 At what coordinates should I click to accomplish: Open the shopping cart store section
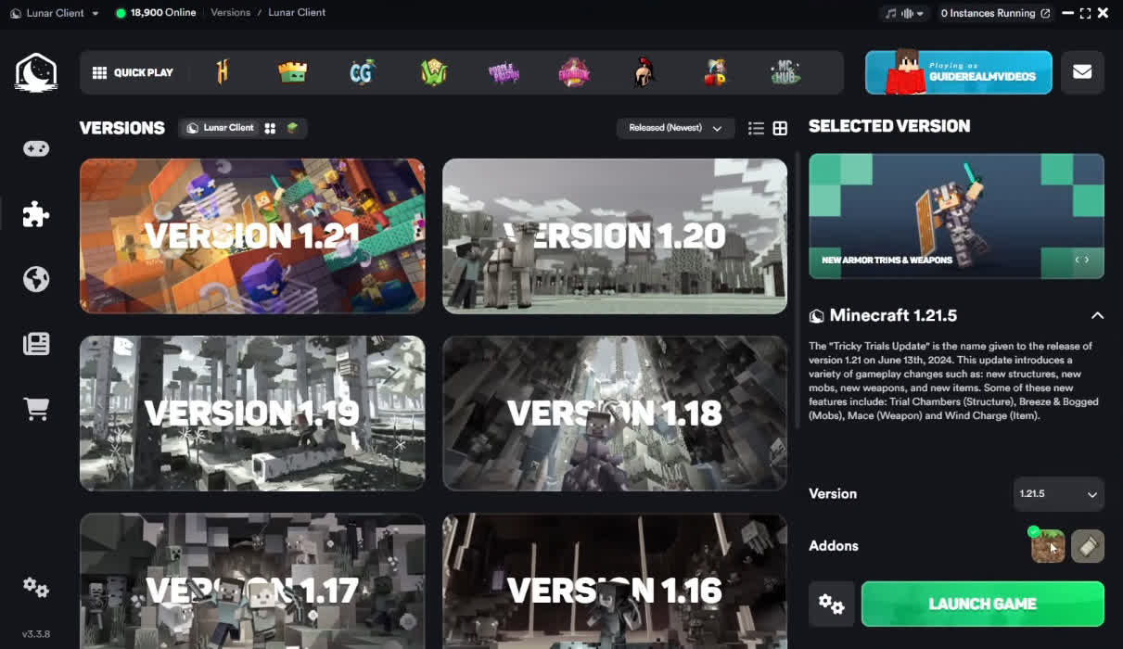[x=36, y=409]
